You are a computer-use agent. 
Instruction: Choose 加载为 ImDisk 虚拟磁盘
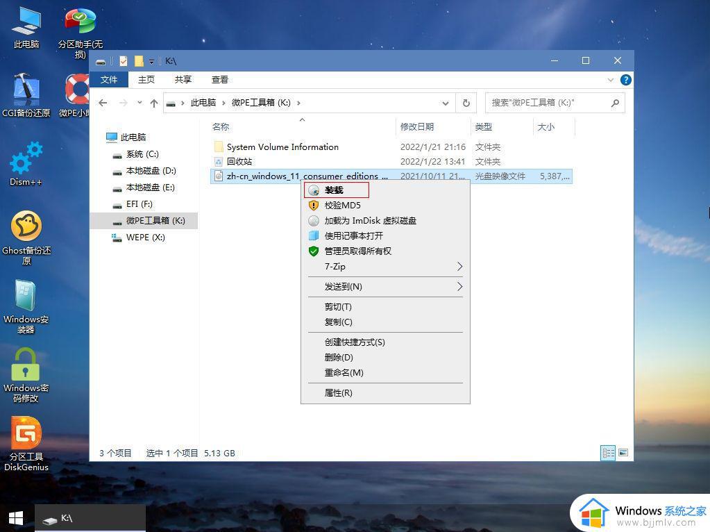click(385, 221)
